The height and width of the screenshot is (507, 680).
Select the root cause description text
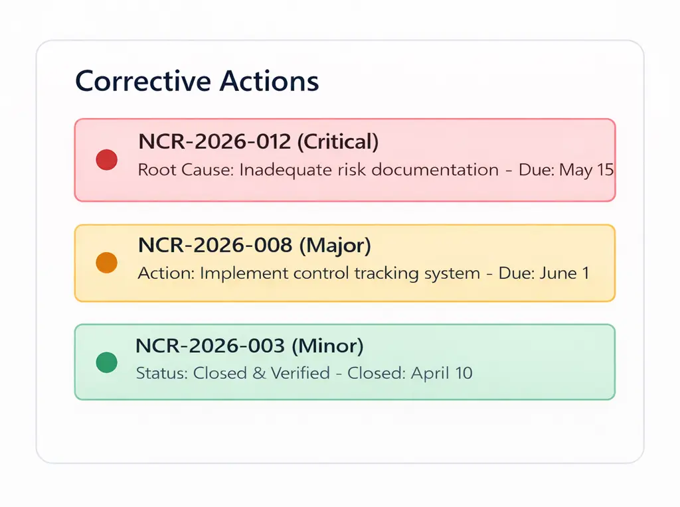pyautogui.click(x=318, y=170)
